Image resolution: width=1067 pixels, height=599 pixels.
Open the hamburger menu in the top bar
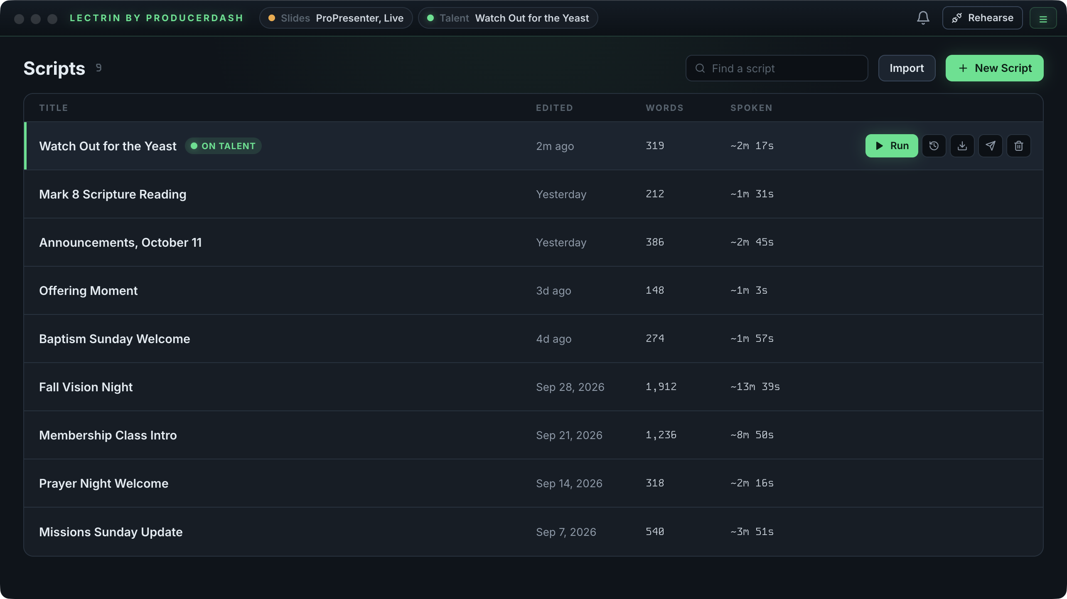click(x=1043, y=18)
